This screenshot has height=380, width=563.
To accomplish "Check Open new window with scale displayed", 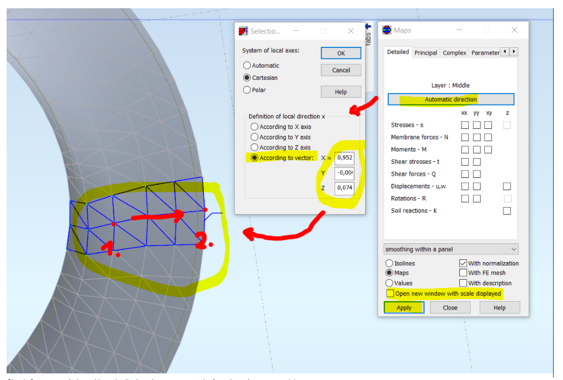I will (x=389, y=294).
